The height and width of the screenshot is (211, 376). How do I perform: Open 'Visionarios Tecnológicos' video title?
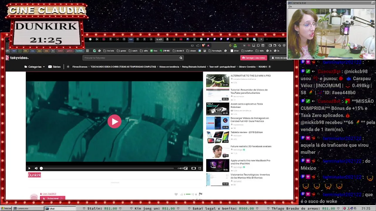pyautogui.click(x=250, y=176)
